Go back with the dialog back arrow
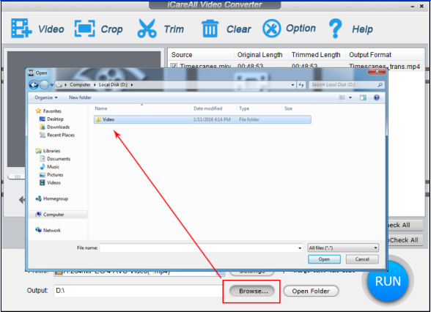The height and width of the screenshot is (312, 431). 34,85
